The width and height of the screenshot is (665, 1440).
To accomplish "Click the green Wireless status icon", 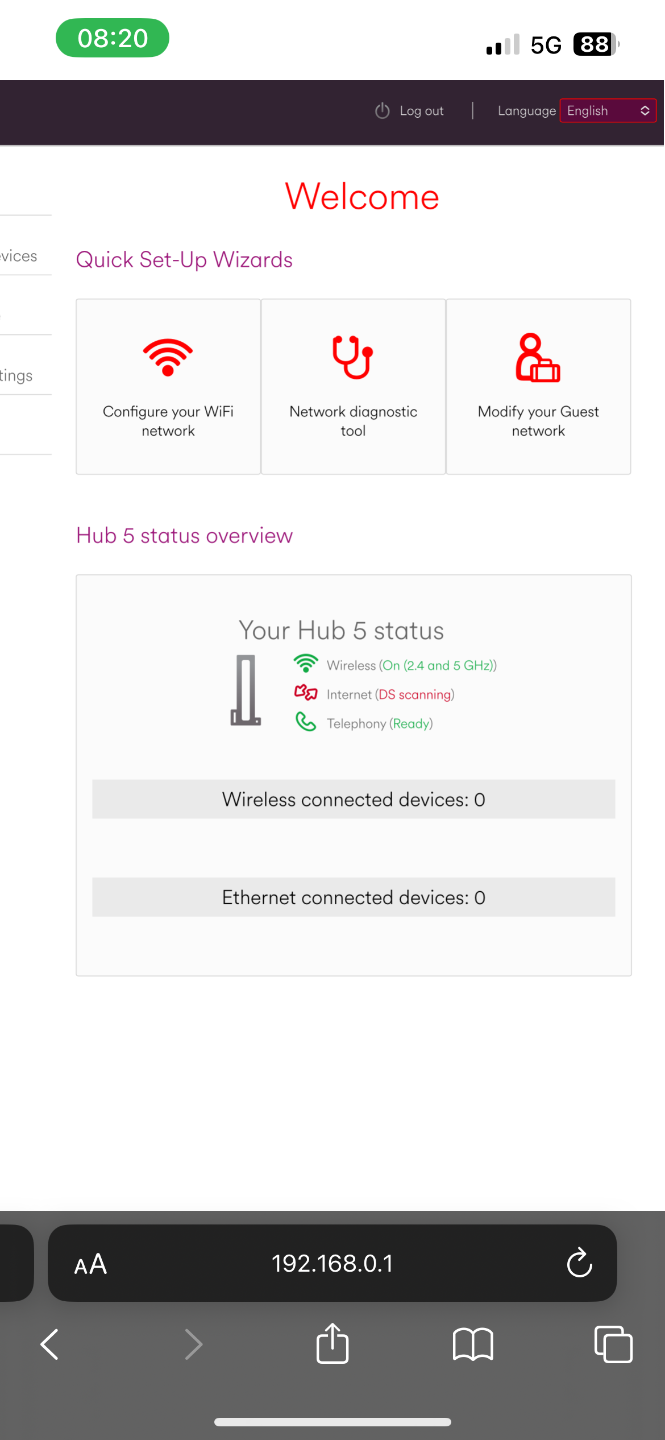I will click(x=306, y=664).
